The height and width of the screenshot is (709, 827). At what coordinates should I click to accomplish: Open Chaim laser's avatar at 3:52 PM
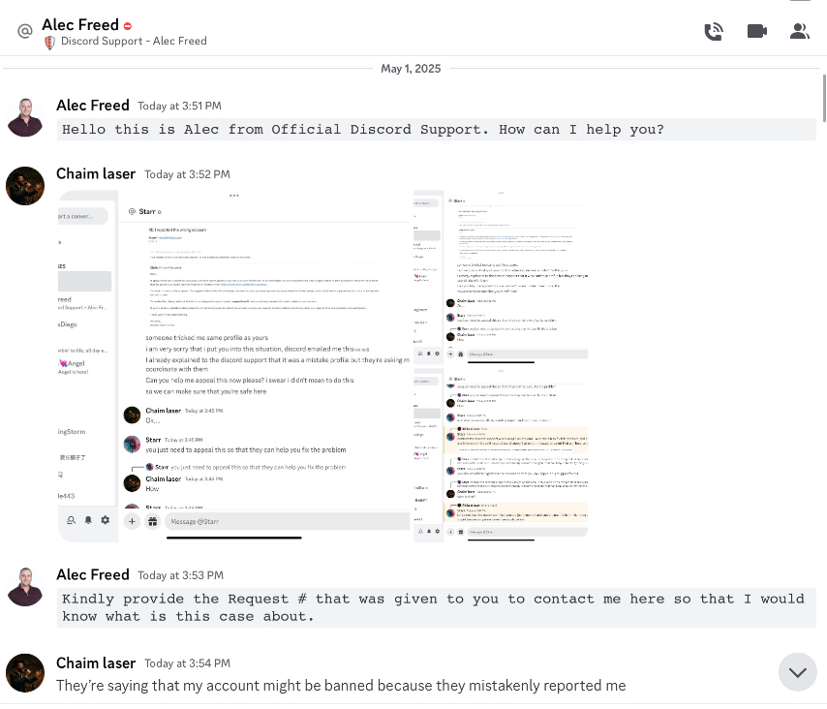25,186
